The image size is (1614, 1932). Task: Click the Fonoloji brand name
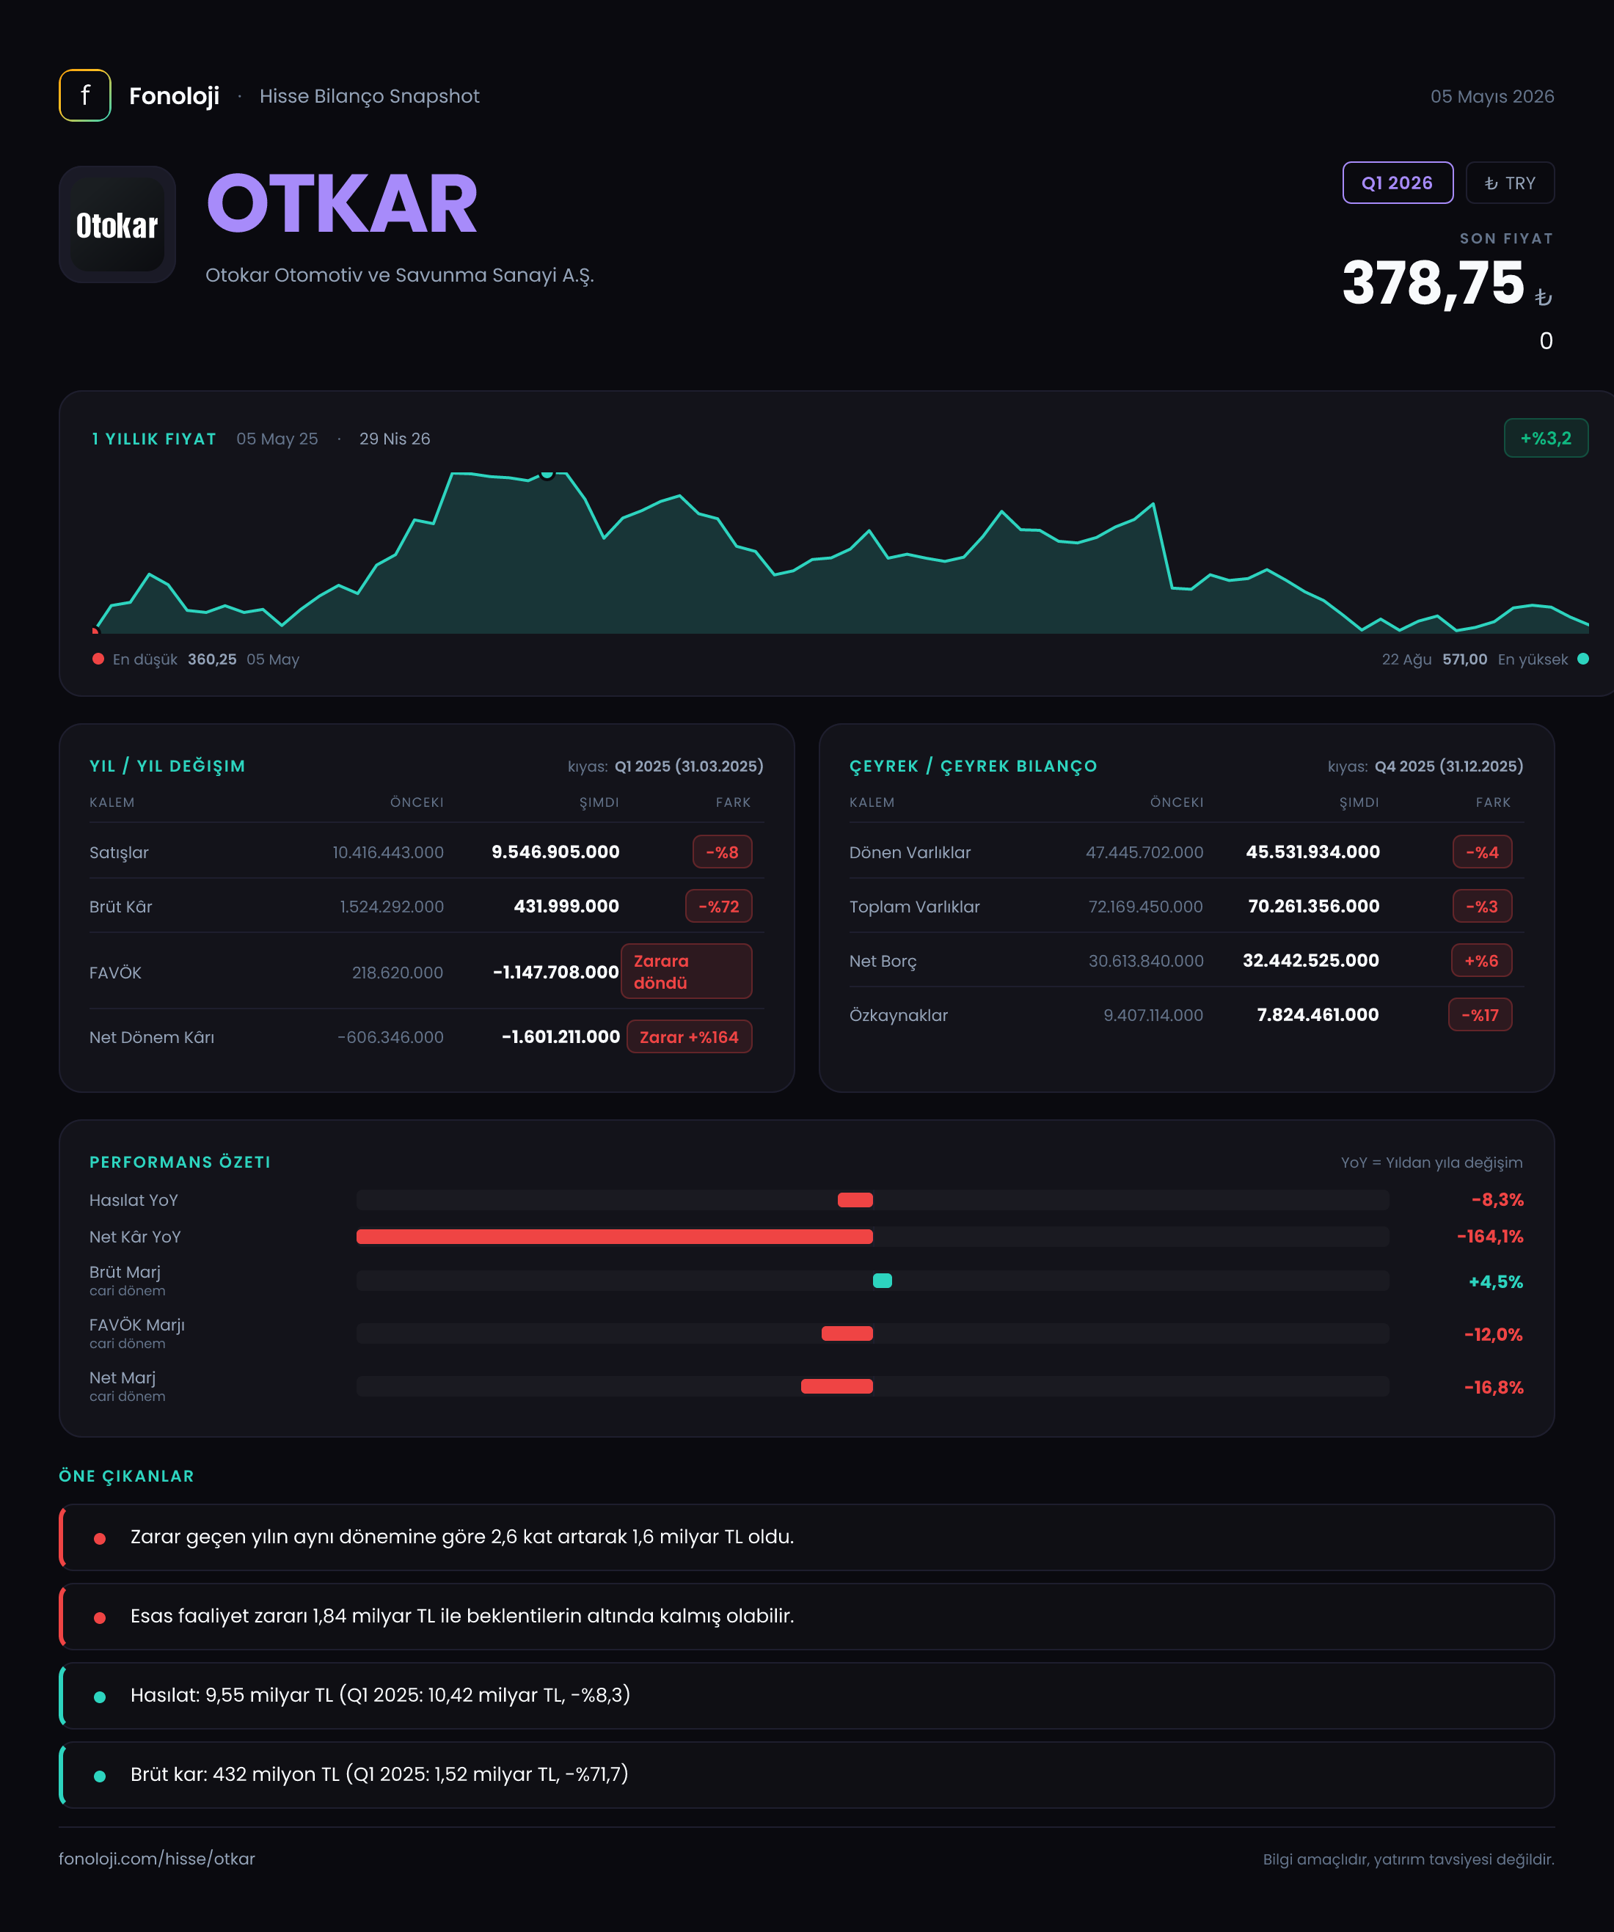tap(174, 95)
